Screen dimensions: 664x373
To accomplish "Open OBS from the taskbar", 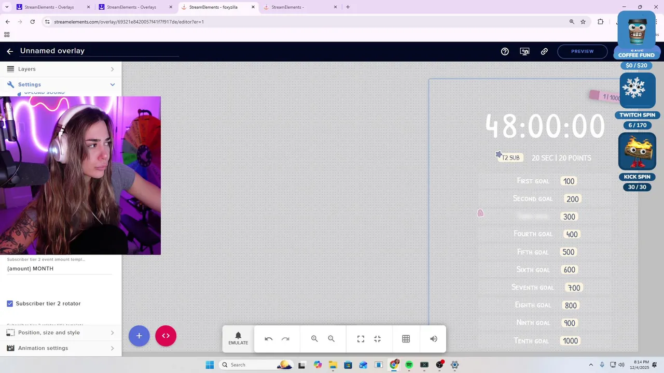I will [x=439, y=365].
